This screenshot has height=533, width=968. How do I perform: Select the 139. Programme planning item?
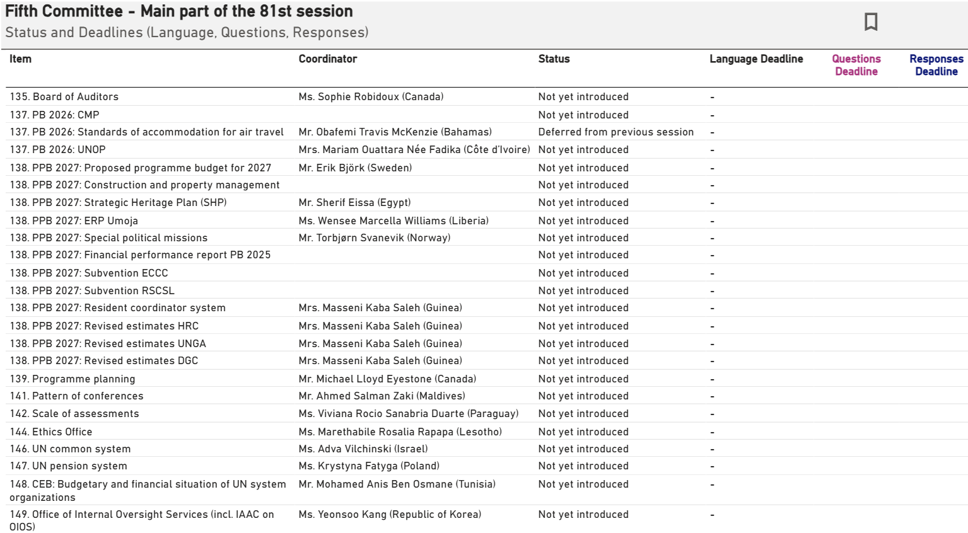coord(73,379)
